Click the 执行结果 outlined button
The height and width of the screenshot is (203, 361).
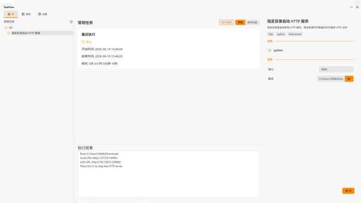pos(226,23)
